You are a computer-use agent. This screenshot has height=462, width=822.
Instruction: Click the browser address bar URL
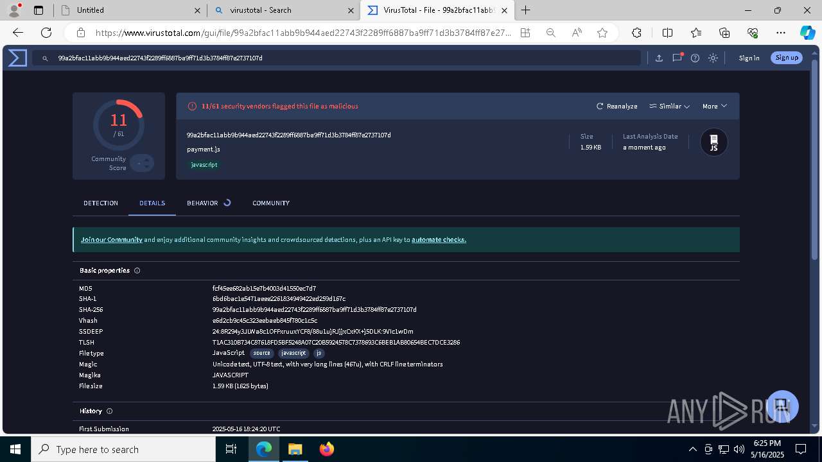pos(303,33)
